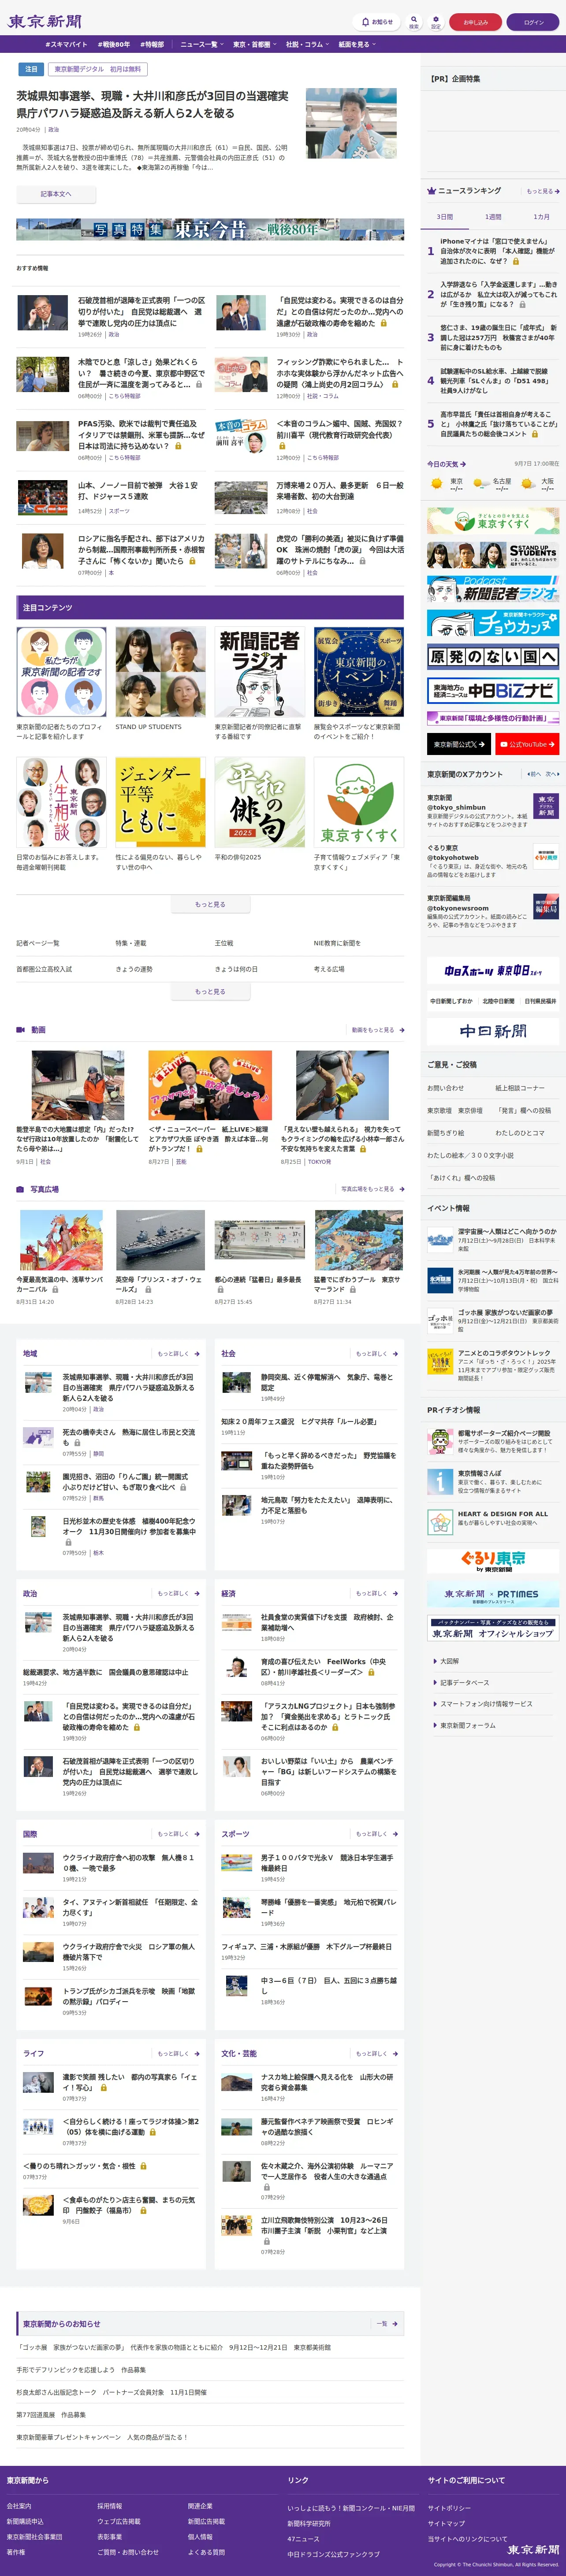This screenshot has height=2576, width=566.
Task: Open the 中日新聞 logo banner
Action: [493, 1031]
